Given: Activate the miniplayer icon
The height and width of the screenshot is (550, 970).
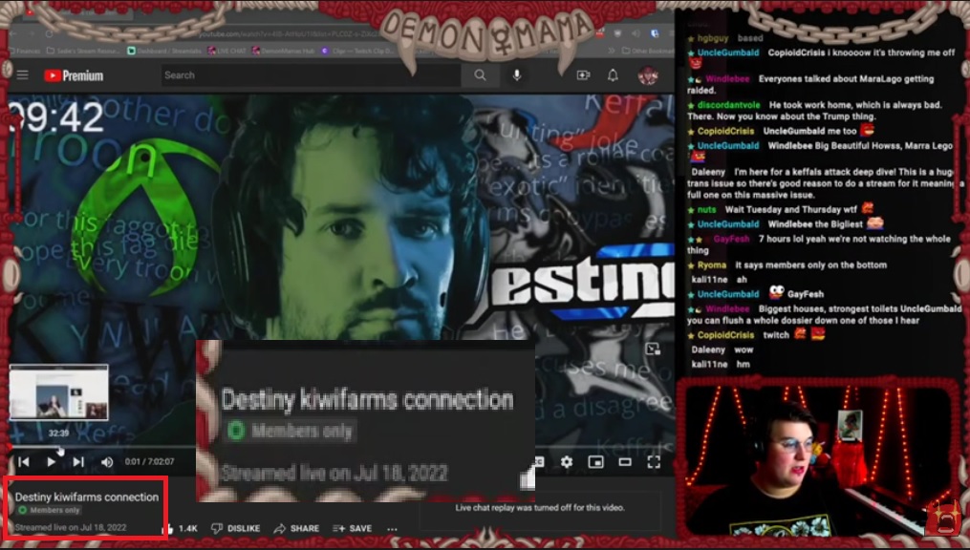Looking at the screenshot, I should coord(595,461).
